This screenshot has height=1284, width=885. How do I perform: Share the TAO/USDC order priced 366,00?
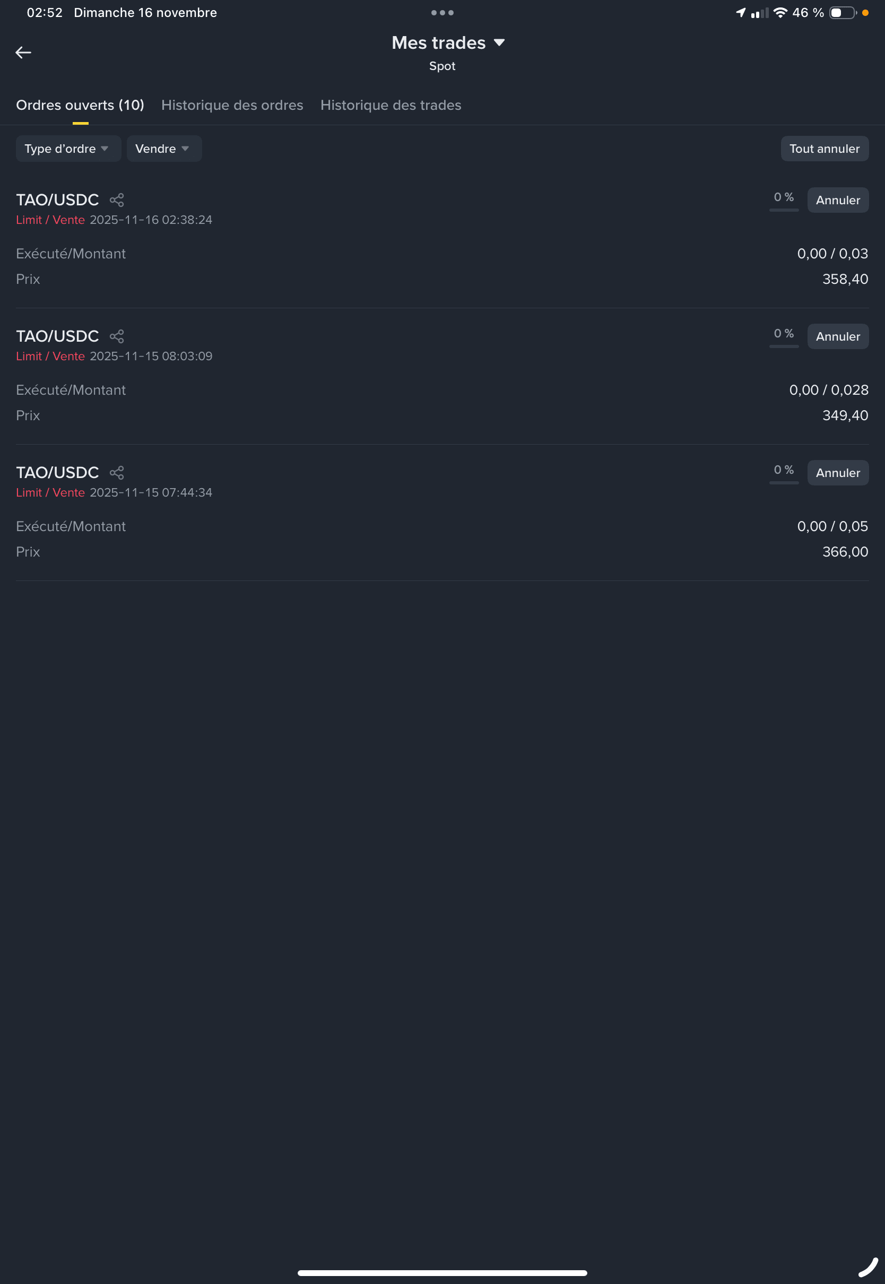tap(116, 473)
